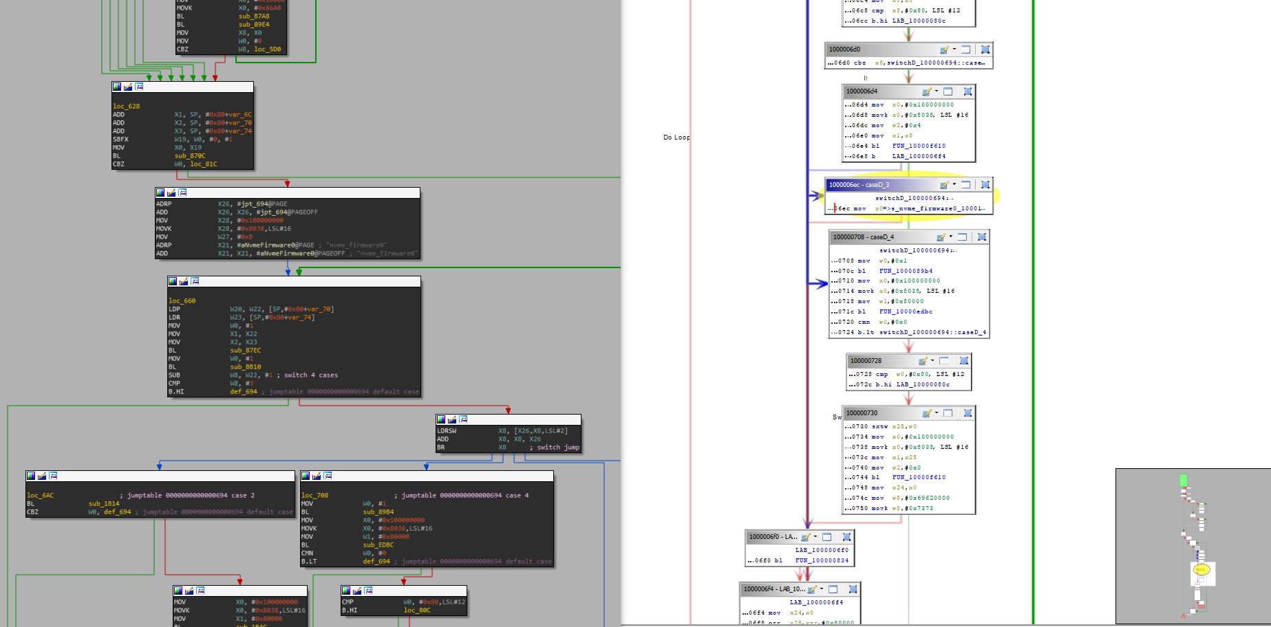The image size is (1271, 627).
Task: Select the 100000708 - caseD_4 block header
Action: pyautogui.click(x=864, y=237)
